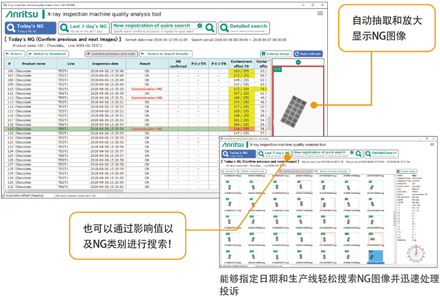The height and width of the screenshot is (297, 440).
Task: Select row 106 Chocolate
Action: (x=136, y=71)
